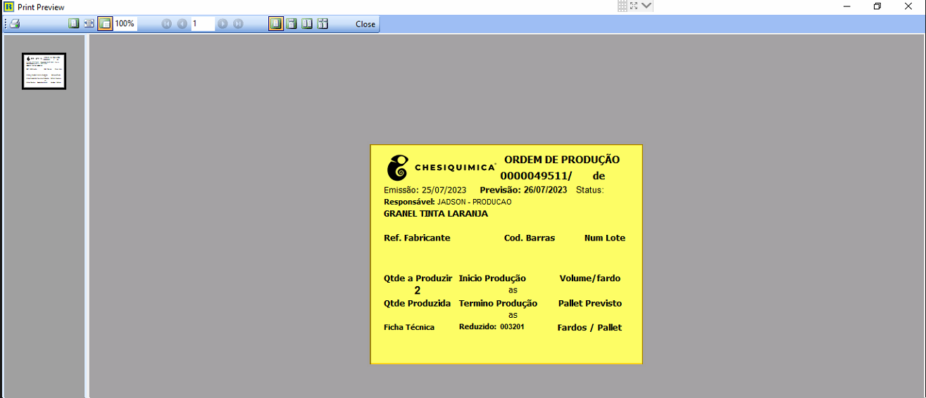Click the Print Preview app icon
The width and height of the screenshot is (926, 398).
[9, 6]
